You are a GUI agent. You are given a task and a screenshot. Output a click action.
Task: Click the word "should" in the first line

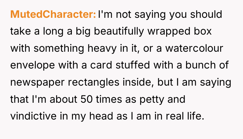[206, 14]
